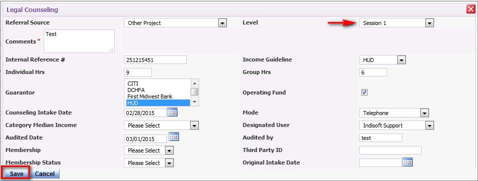The image size is (478, 181).
Task: Focus the Counseling Intake Date field
Action: pyautogui.click(x=145, y=113)
